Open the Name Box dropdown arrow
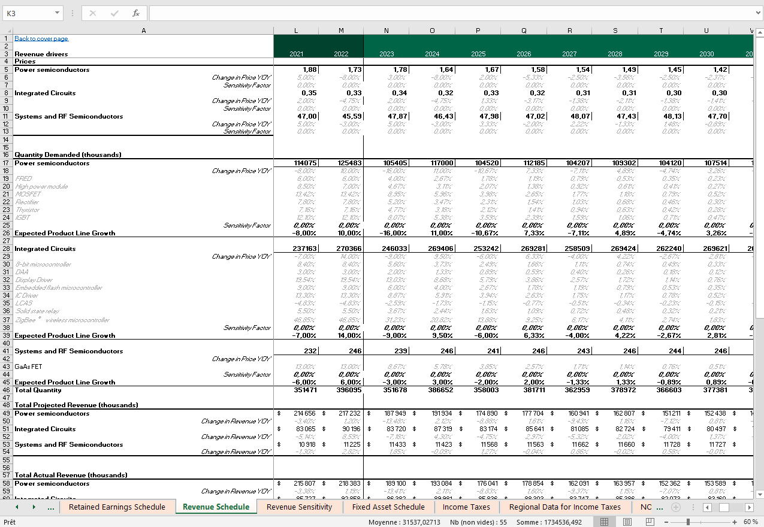The height and width of the screenshot is (527, 764). (58, 13)
